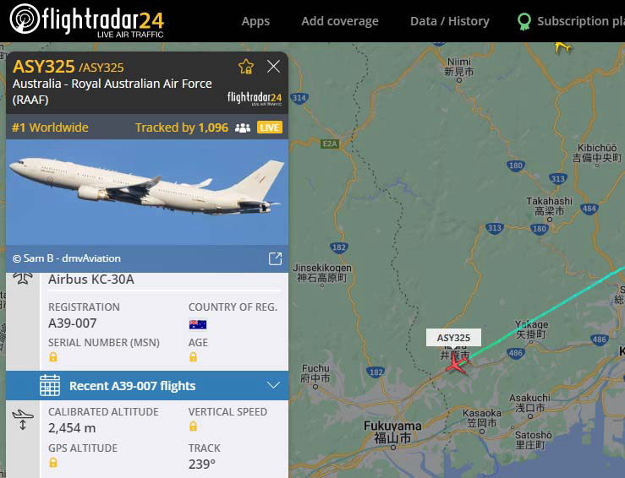Click the LIVE status badge

(x=270, y=128)
